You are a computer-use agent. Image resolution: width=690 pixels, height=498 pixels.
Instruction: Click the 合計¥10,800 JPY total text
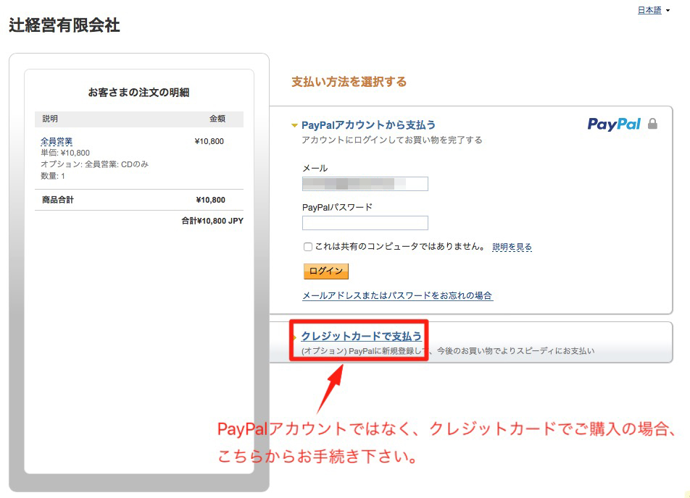pos(212,221)
